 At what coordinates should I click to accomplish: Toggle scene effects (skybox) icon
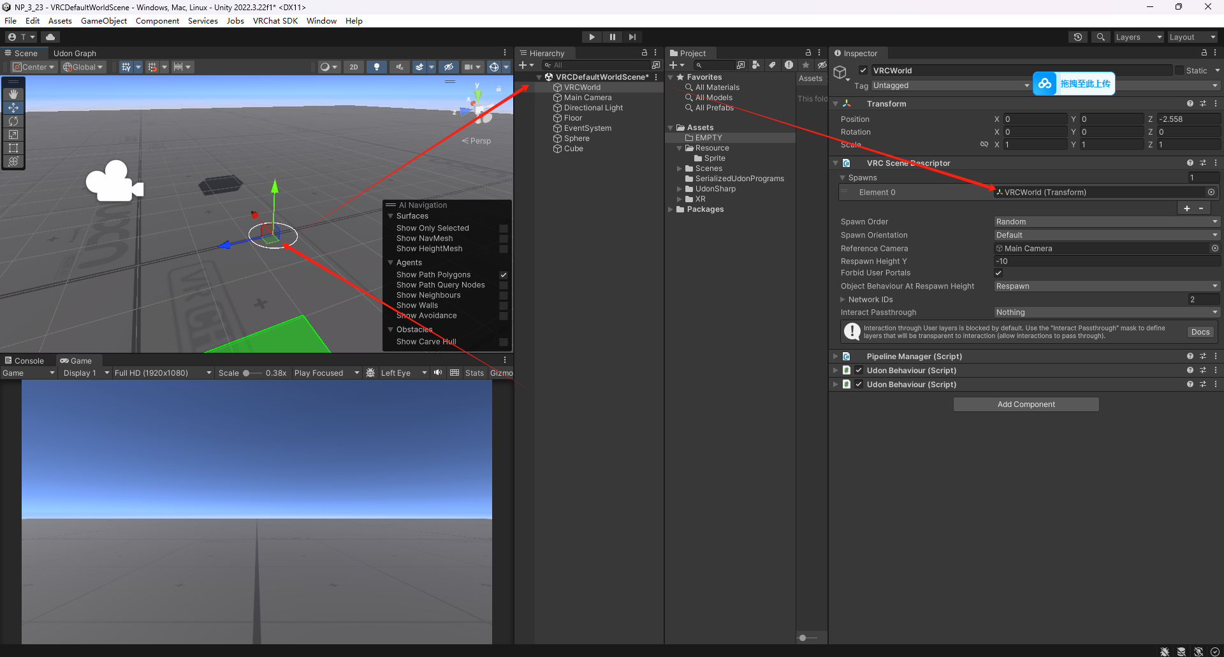point(419,67)
